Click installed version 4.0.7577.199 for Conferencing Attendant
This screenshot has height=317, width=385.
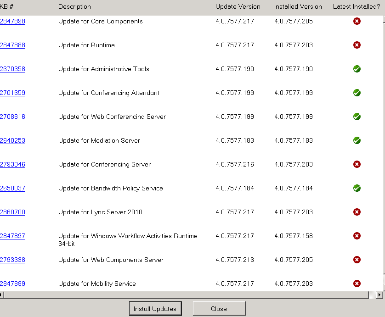[x=294, y=93]
